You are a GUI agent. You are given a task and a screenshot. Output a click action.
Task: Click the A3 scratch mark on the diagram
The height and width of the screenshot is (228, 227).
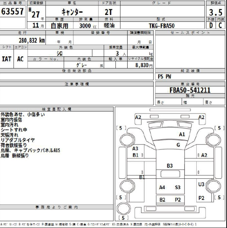tap(135, 148)
